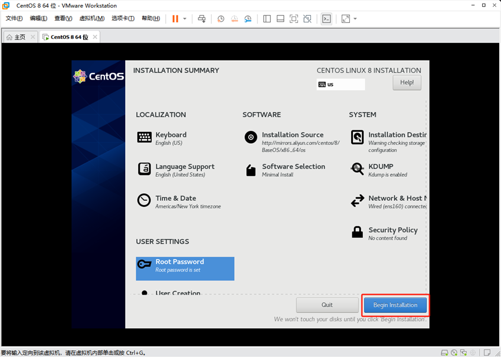Click the CENTOS LINUX 8 INSTALLATION title
501x357 pixels.
click(369, 71)
